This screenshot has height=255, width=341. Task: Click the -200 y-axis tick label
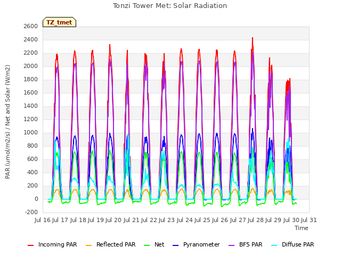[31, 212]
